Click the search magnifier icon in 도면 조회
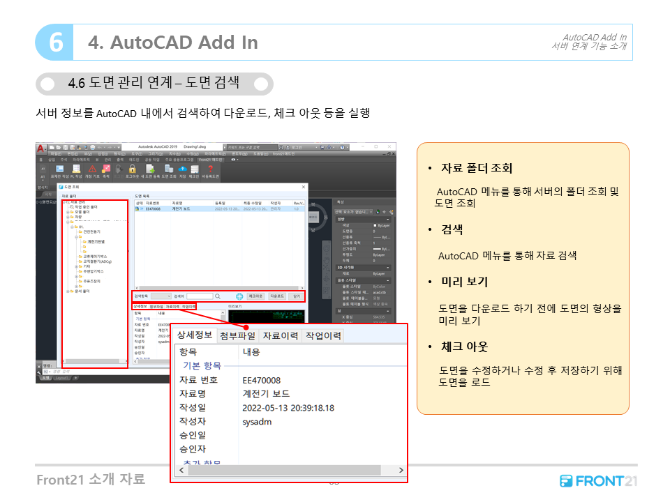Screen dimensions: 670x502 [218, 296]
